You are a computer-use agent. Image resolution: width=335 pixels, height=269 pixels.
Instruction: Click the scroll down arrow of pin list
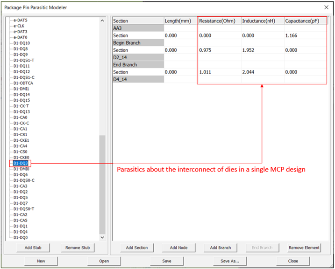(x=102, y=237)
